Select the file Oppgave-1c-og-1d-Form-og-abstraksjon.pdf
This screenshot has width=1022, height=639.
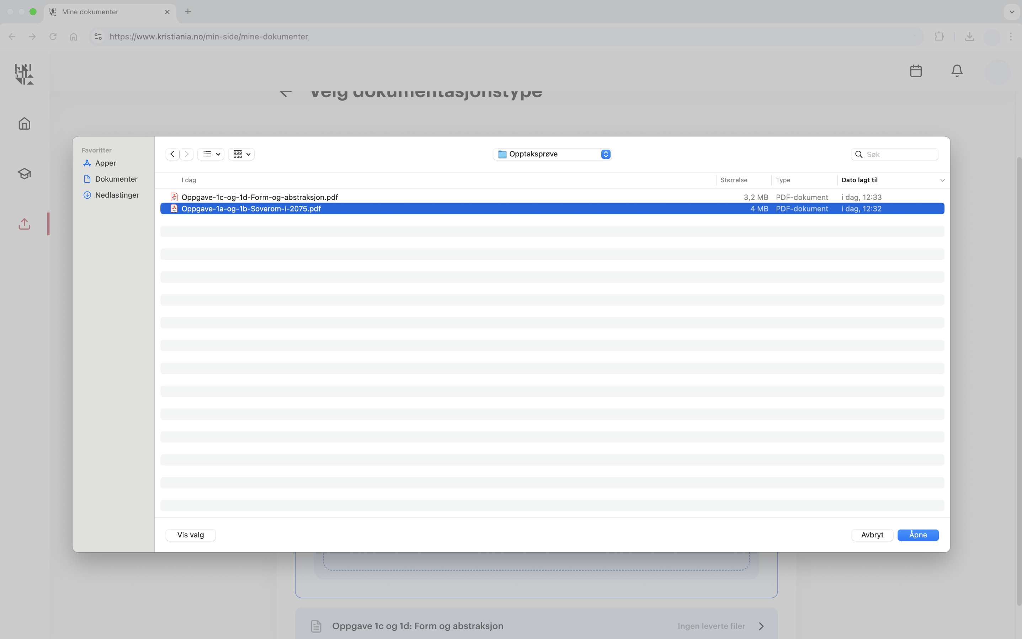click(260, 197)
